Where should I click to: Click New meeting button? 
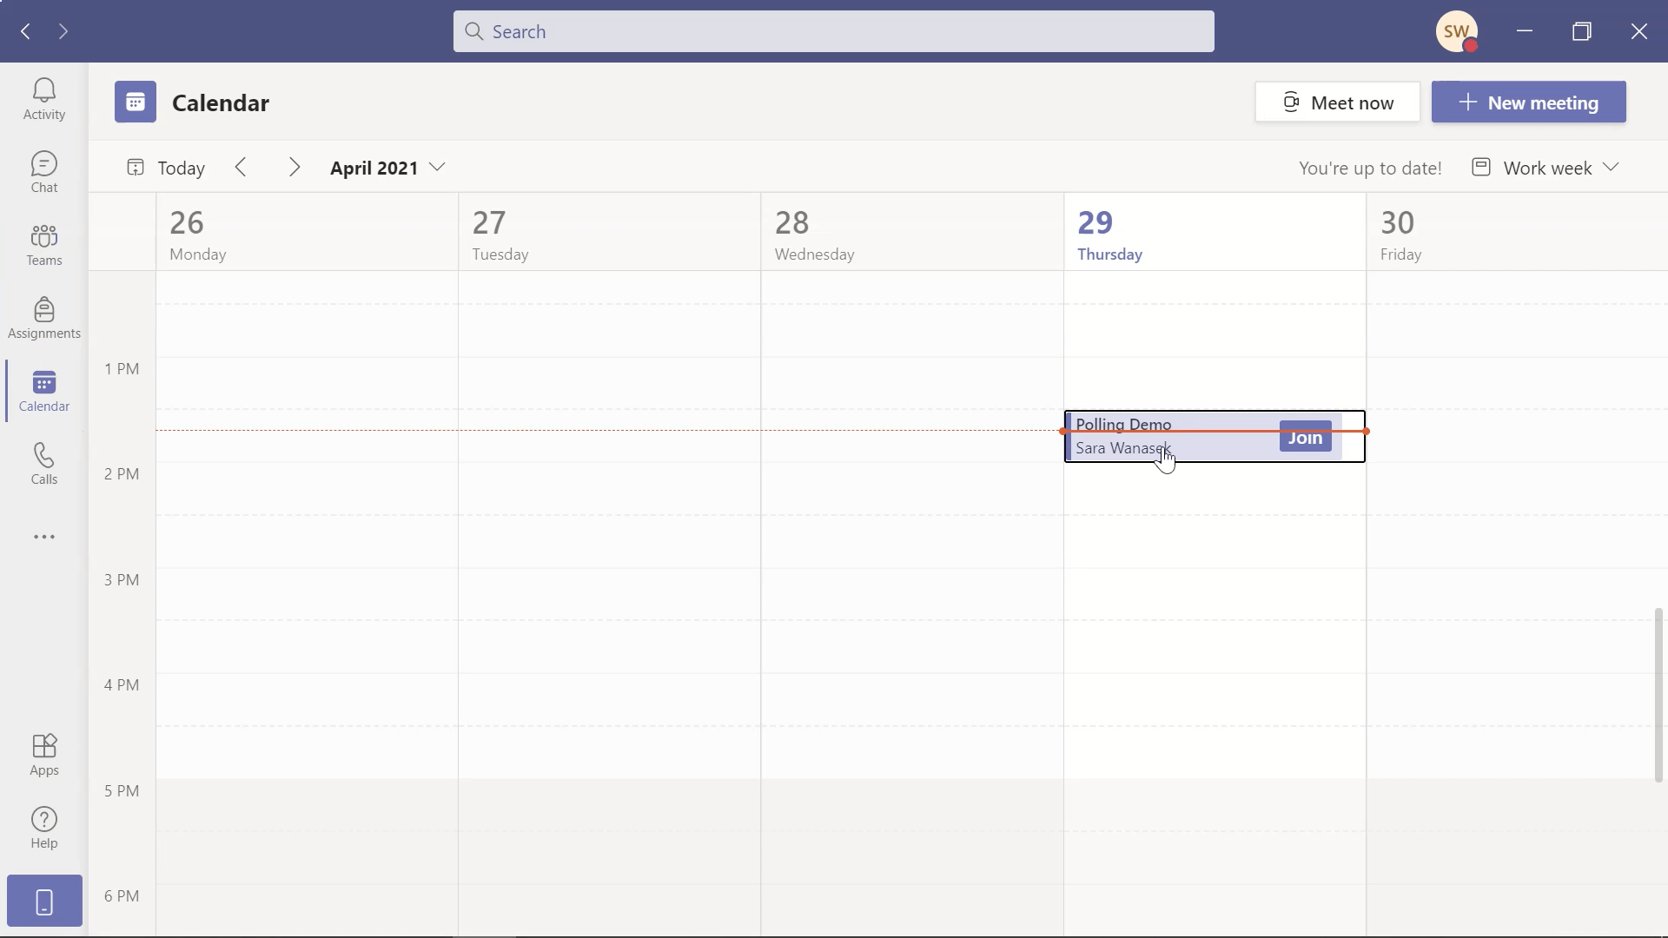point(1529,102)
